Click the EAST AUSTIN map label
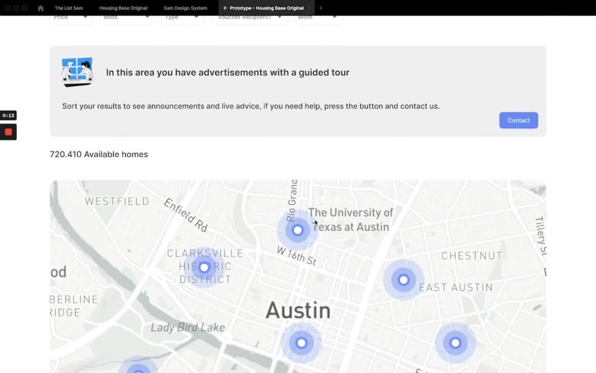The width and height of the screenshot is (596, 373). [x=456, y=288]
